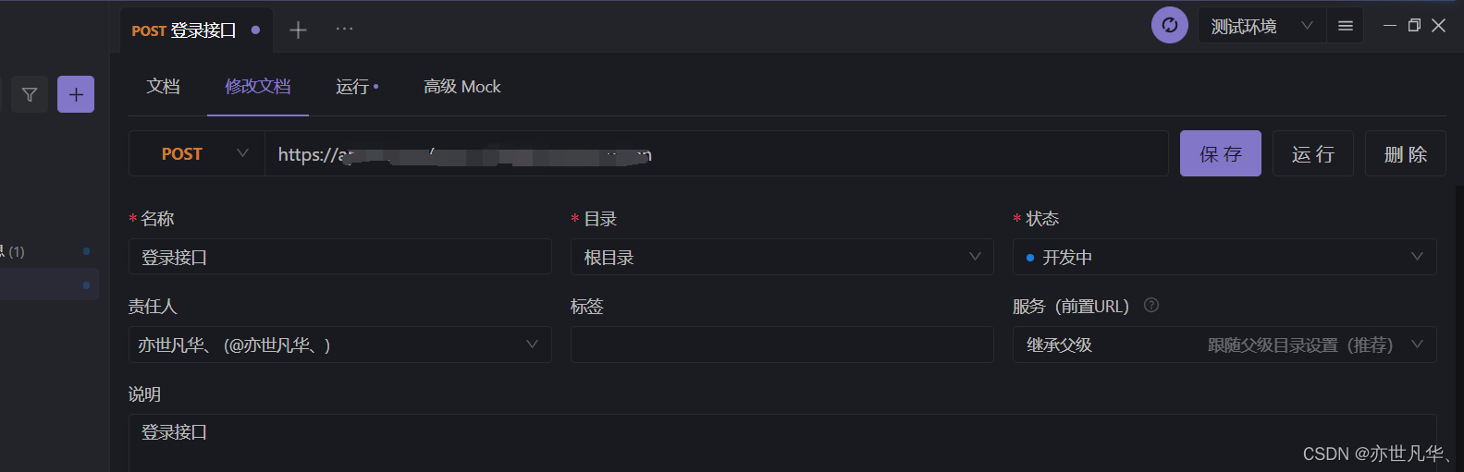
Task: Click help icon beside 服务 (前置URL)
Action: pyautogui.click(x=1151, y=306)
